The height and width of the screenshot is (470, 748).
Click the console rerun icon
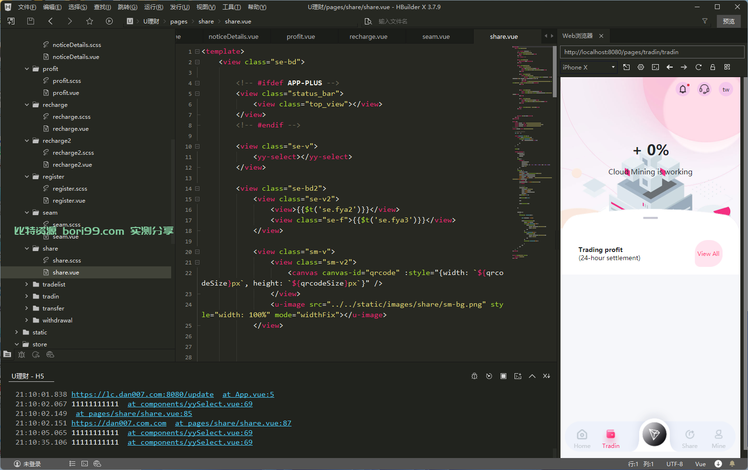489,376
